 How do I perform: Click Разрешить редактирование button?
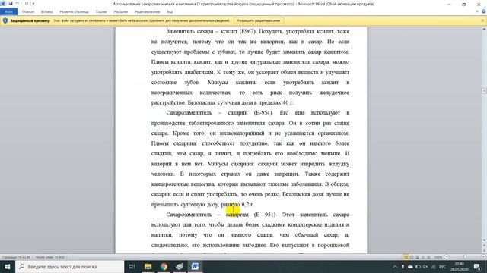click(x=259, y=20)
